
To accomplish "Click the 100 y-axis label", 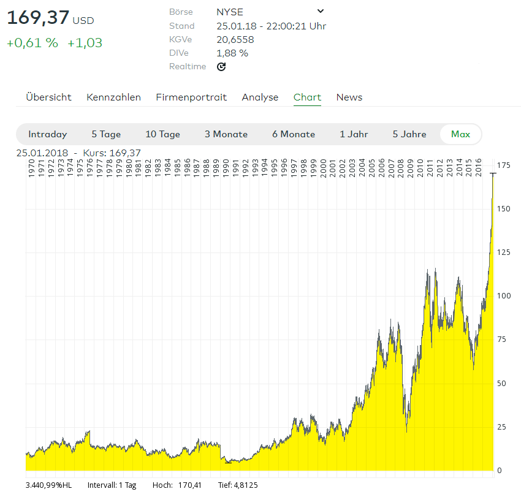I will pos(503,295).
